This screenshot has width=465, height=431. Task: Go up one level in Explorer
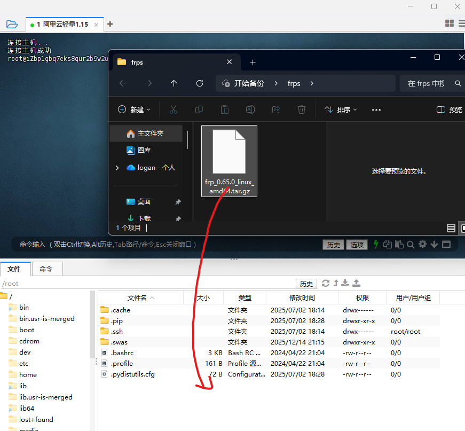pyautogui.click(x=174, y=83)
